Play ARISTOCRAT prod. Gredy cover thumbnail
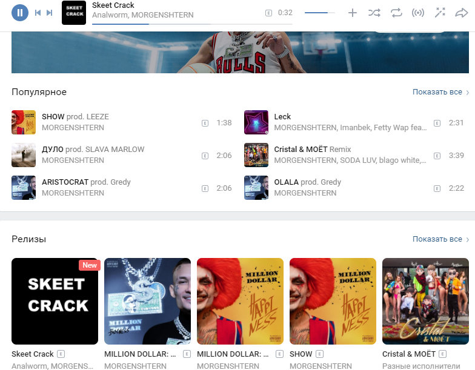 point(24,188)
